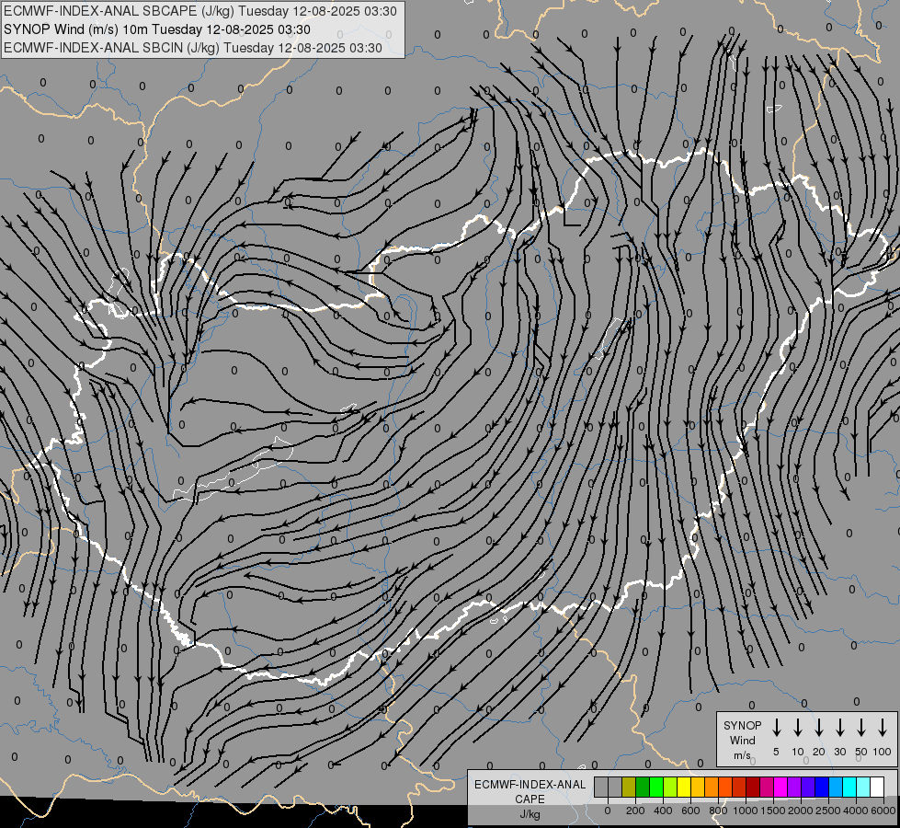This screenshot has width=900, height=828.
Task: Click the 'ECMWF-INDEX-ANAL SBCIN' title line
Action: [193, 48]
